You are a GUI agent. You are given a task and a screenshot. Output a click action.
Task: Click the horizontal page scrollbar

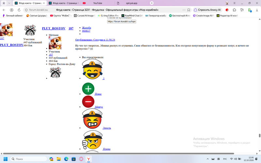tap(118, 154)
